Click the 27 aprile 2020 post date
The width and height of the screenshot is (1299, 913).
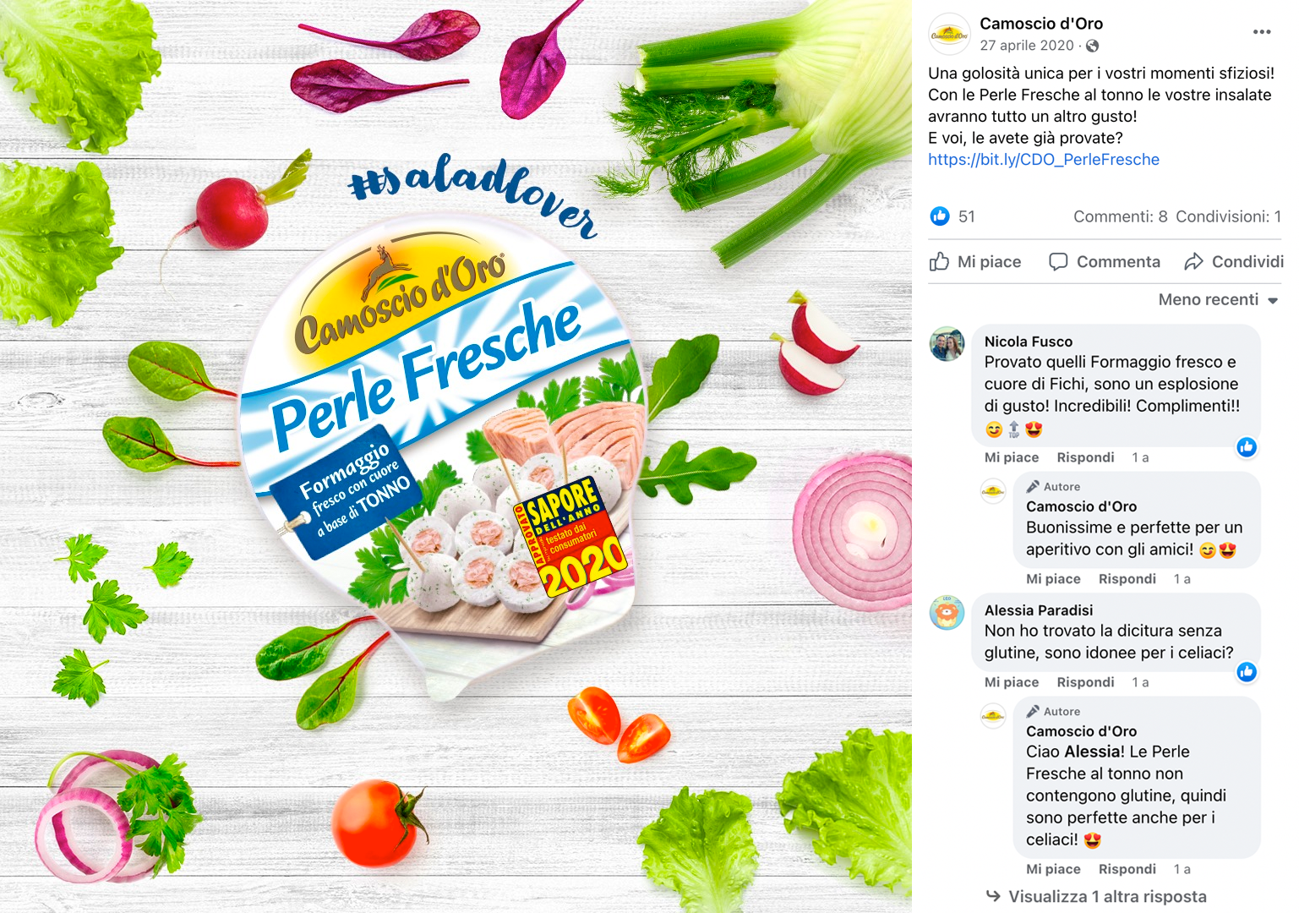pos(1027,46)
